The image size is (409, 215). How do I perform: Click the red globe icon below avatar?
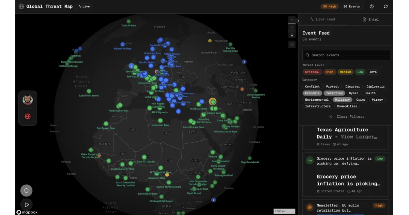(x=28, y=116)
